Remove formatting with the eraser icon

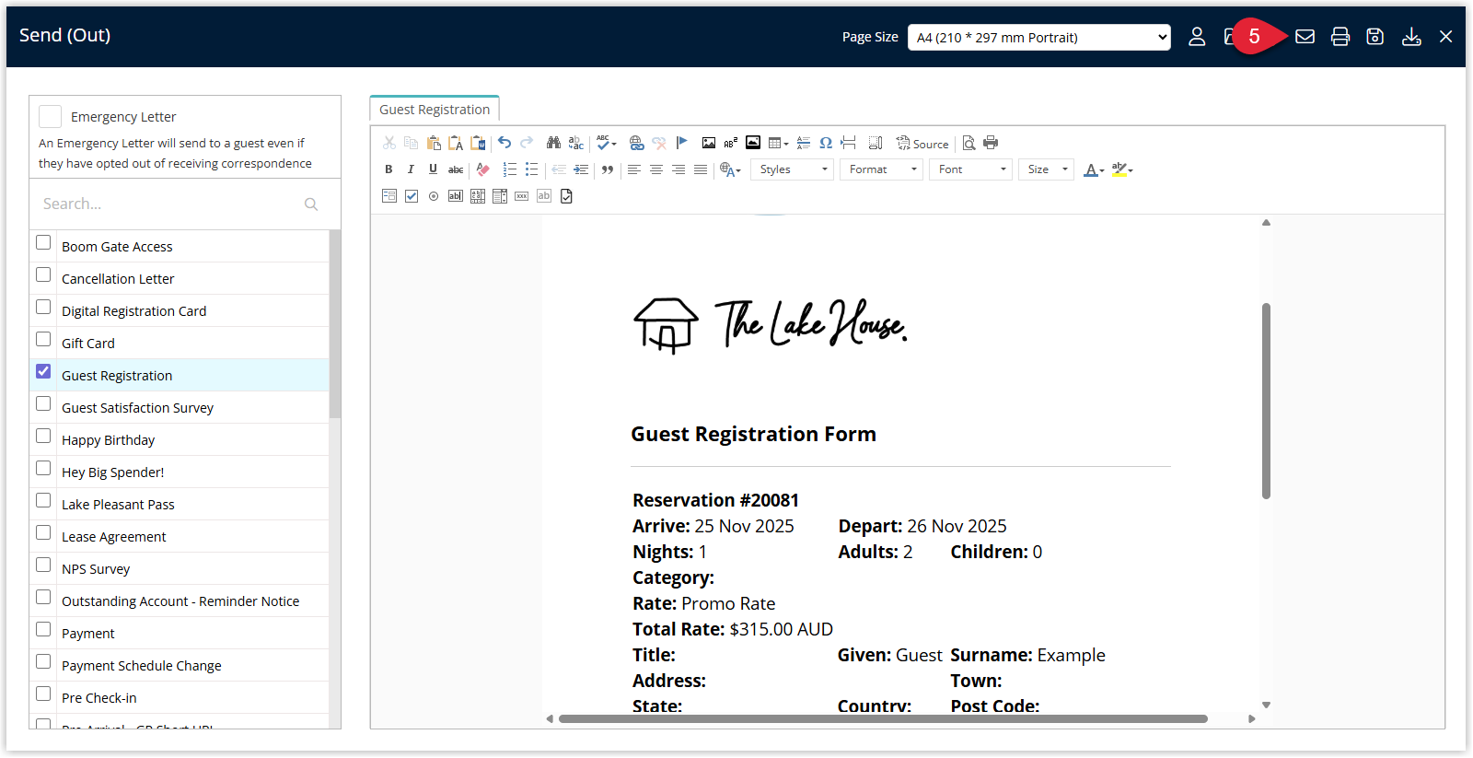[x=483, y=169]
